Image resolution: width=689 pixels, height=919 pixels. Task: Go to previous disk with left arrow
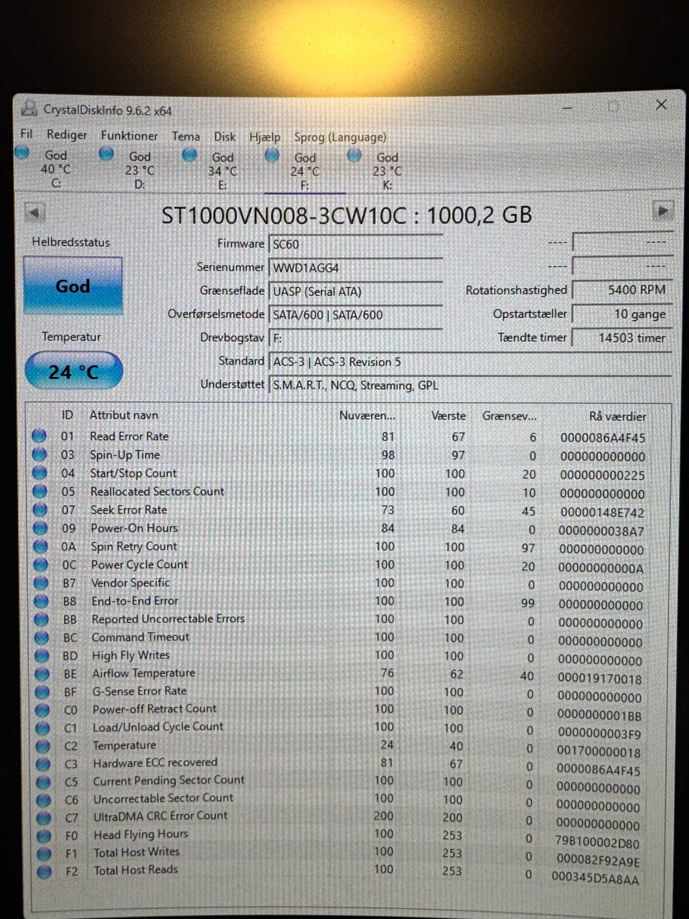(34, 213)
